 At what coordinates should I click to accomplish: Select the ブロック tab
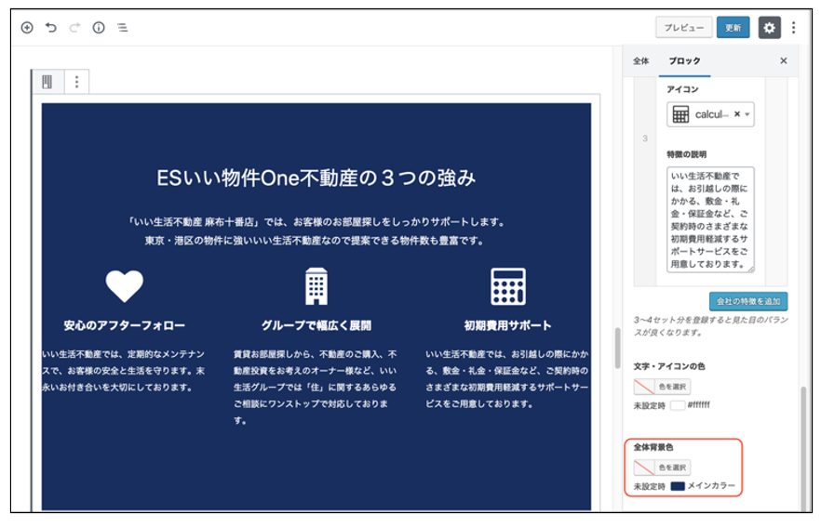click(x=684, y=60)
